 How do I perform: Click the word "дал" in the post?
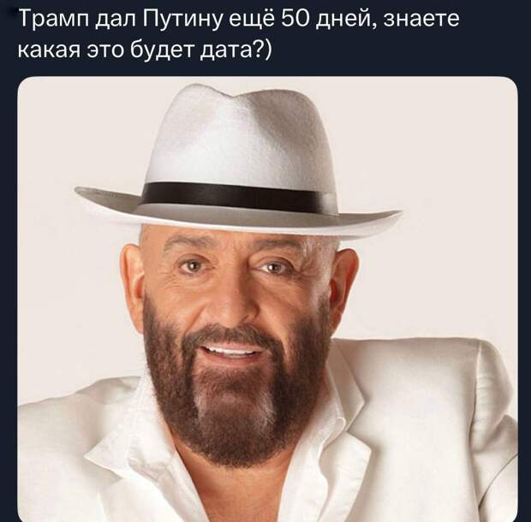[x=116, y=20]
